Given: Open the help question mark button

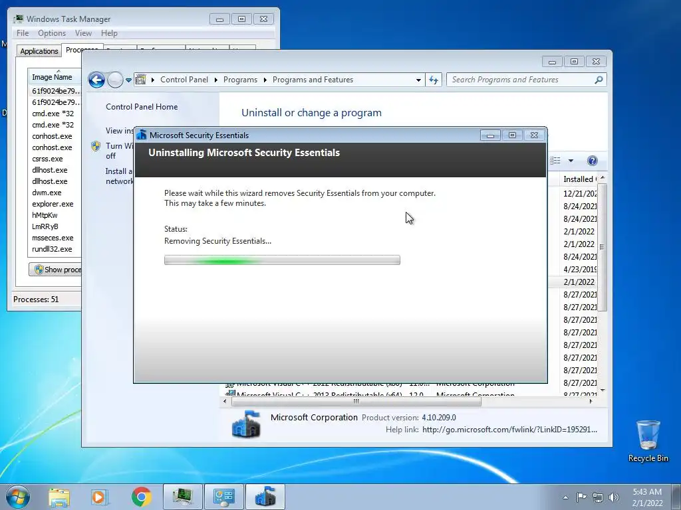Looking at the screenshot, I should click(592, 161).
